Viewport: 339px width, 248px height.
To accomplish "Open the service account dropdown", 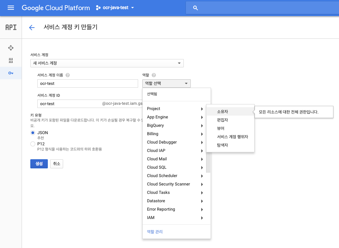I will coord(107,63).
